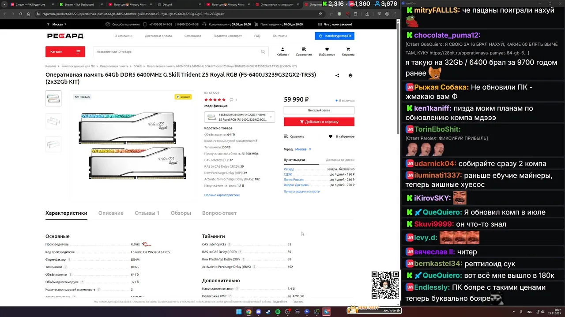This screenshot has width=565, height=317.
Task: Click help icon next to Форм-фактор
Action: pyautogui.click(x=69, y=260)
